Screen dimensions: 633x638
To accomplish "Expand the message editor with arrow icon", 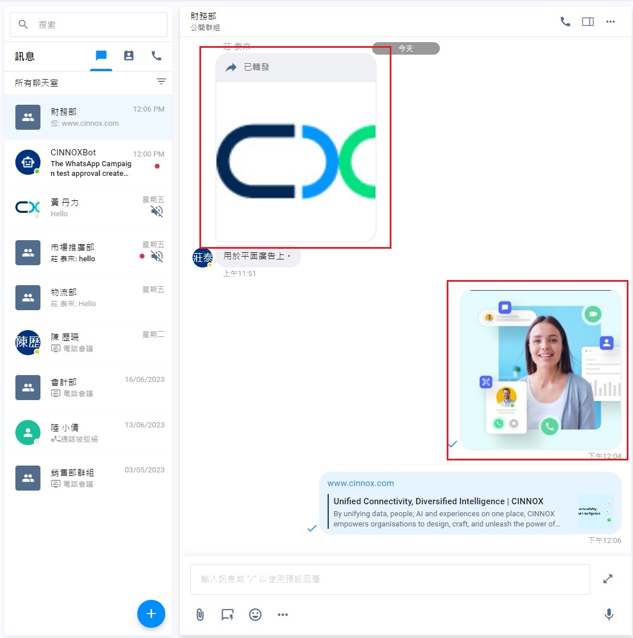I will click(608, 579).
